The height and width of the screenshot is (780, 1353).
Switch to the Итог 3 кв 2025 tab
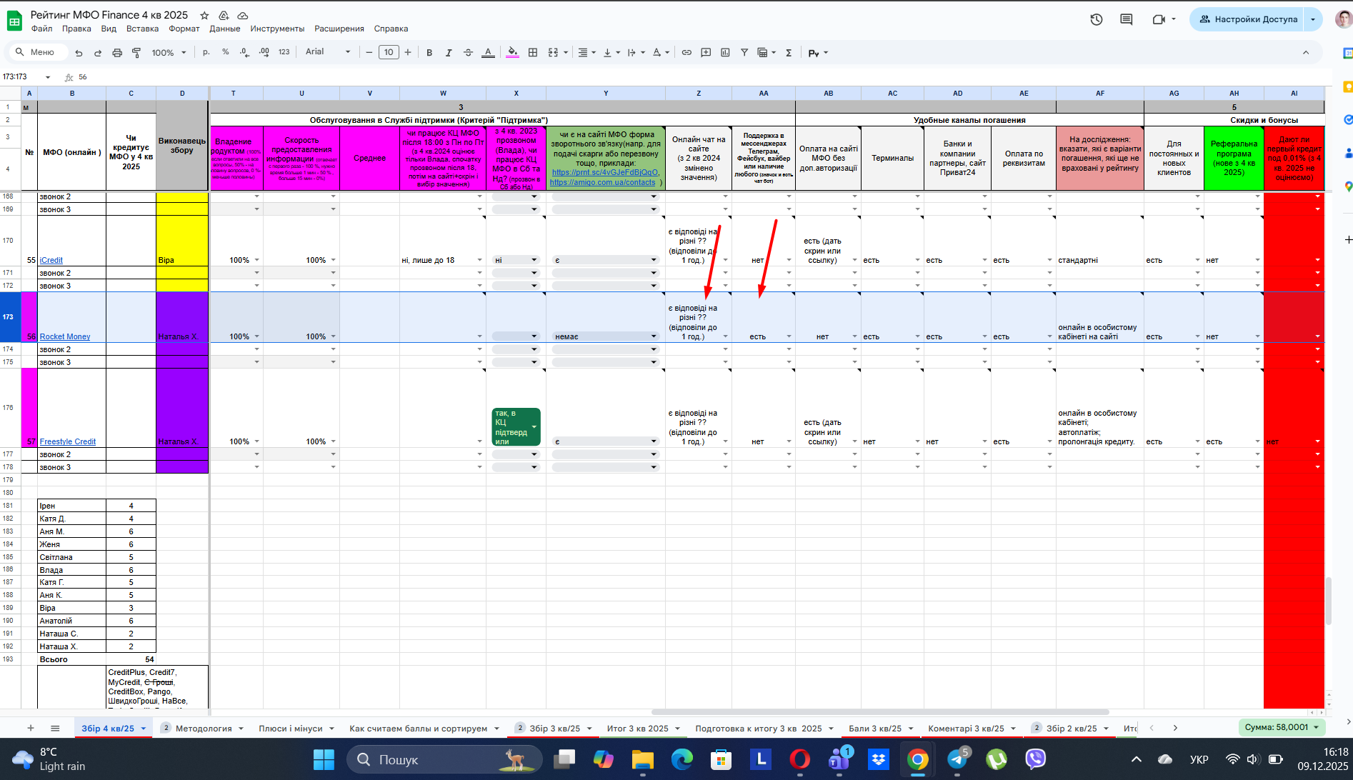coord(637,729)
